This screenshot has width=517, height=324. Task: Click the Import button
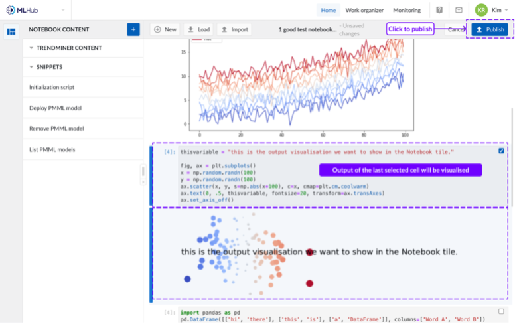(234, 29)
